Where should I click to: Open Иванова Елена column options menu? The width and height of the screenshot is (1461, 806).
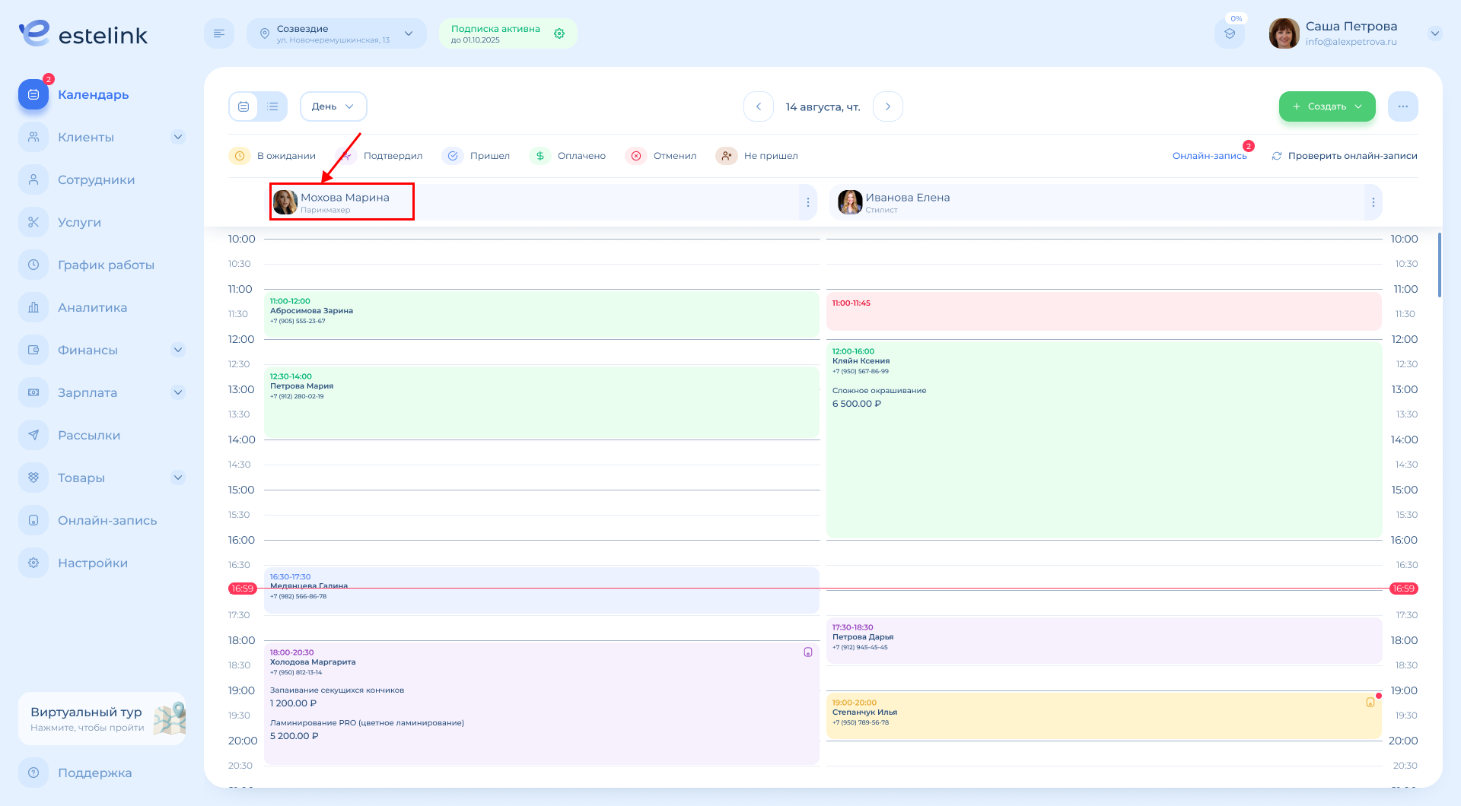click(1373, 202)
